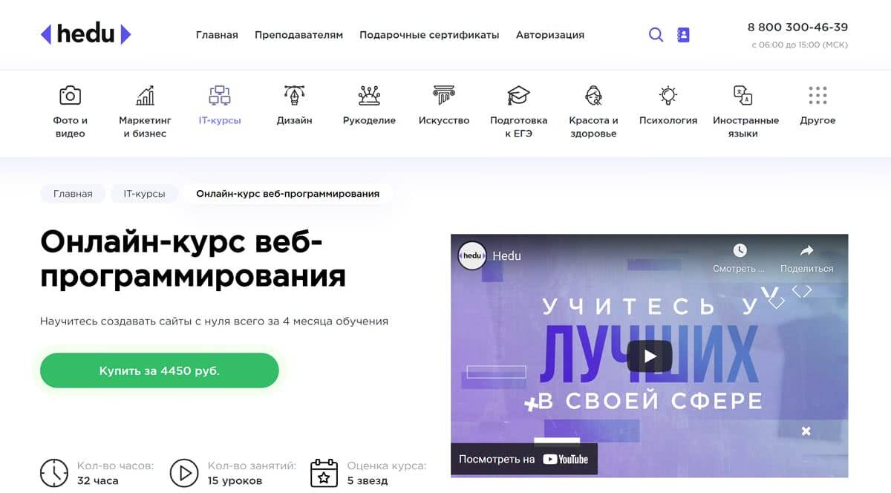Choose the Иностранные языки category icon

click(742, 95)
